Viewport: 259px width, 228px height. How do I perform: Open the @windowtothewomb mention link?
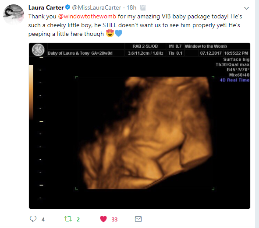pyautogui.click(x=87, y=16)
